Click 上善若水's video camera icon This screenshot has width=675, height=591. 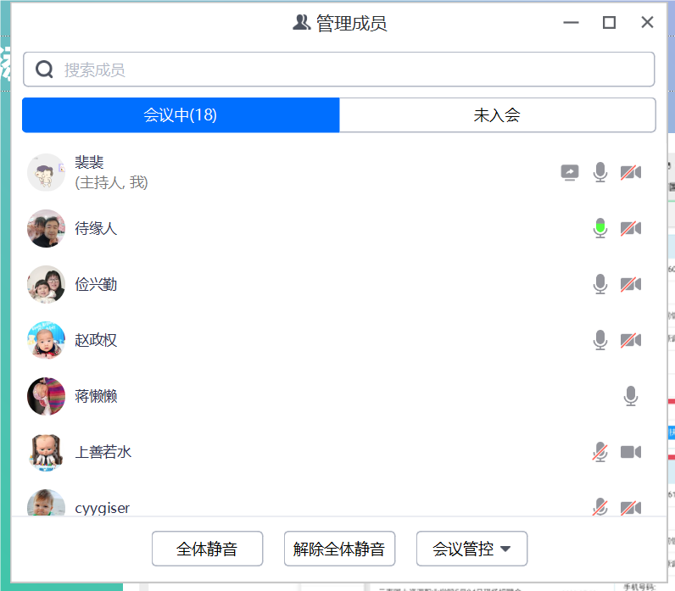(x=630, y=452)
